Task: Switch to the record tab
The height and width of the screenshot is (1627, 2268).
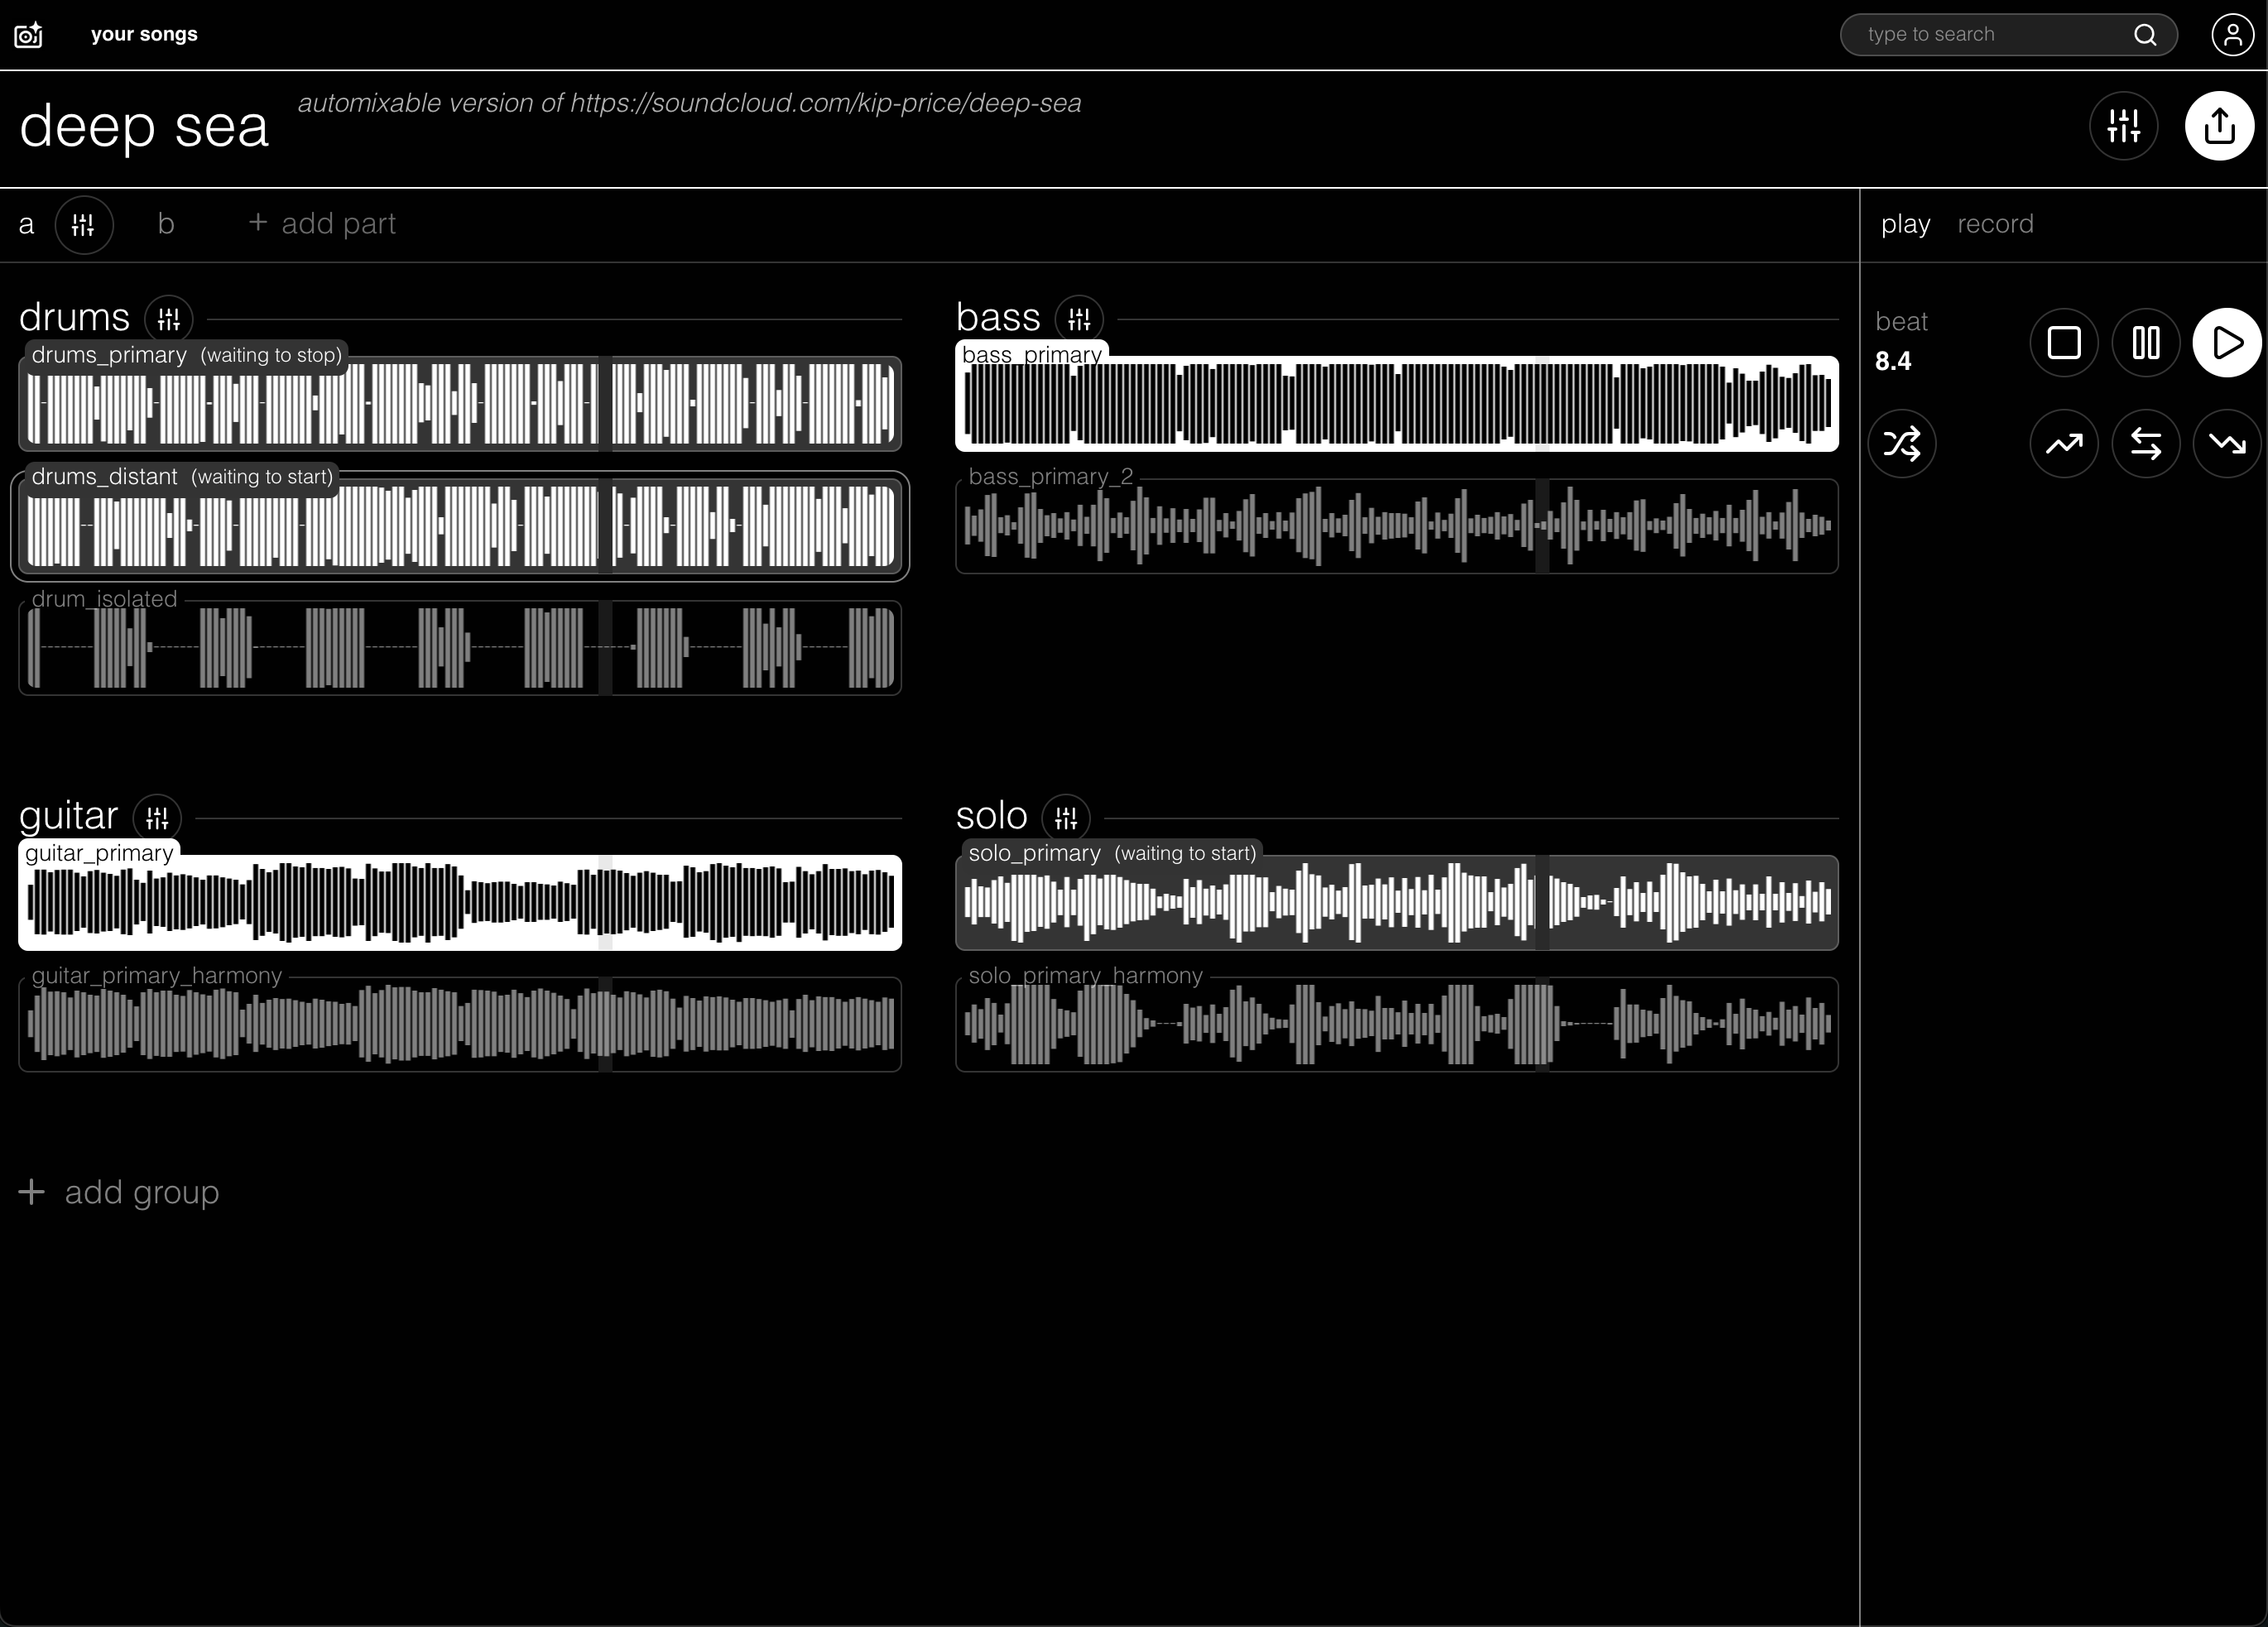Action: [1994, 224]
